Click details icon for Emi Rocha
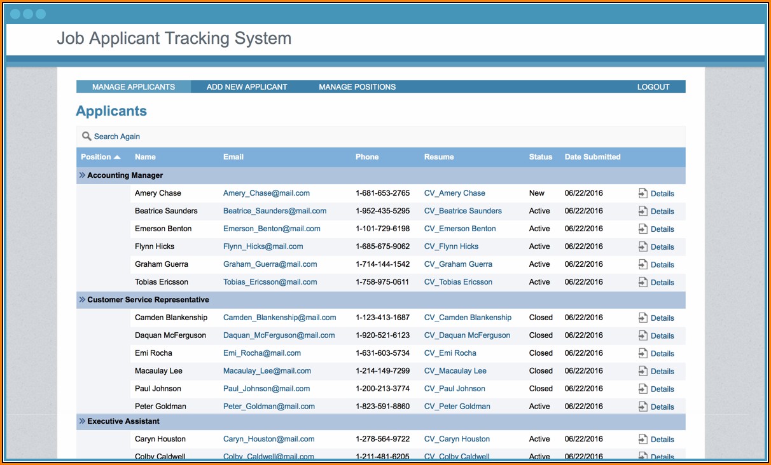Screen dimensions: 771x465 (643, 354)
